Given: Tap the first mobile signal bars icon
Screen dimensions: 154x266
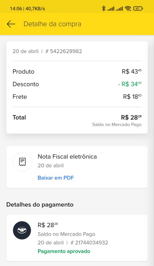Looking at the screenshot, I should 111,8.
